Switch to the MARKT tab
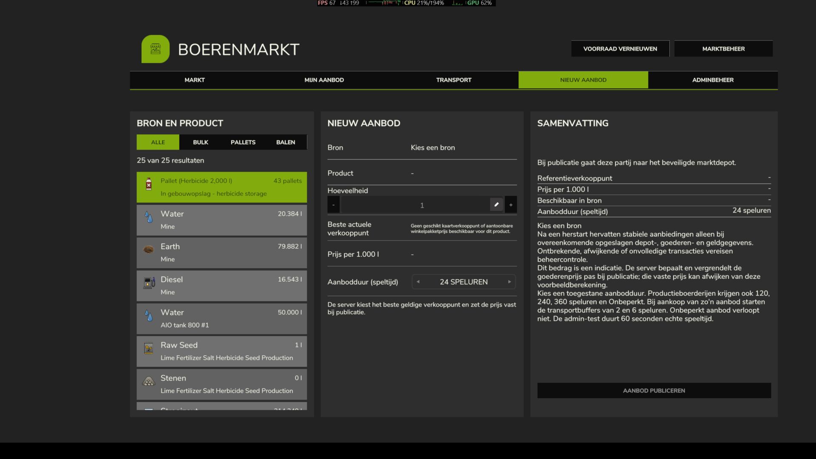 (195, 80)
